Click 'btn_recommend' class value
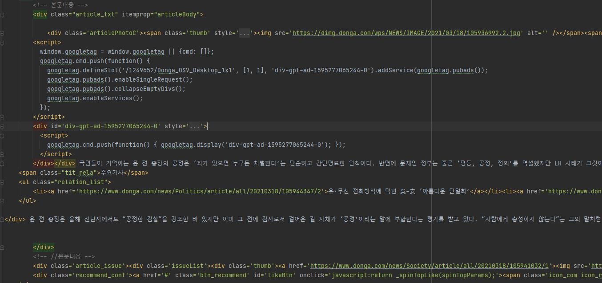Image resolution: width=602 pixels, height=283 pixels. point(223,275)
